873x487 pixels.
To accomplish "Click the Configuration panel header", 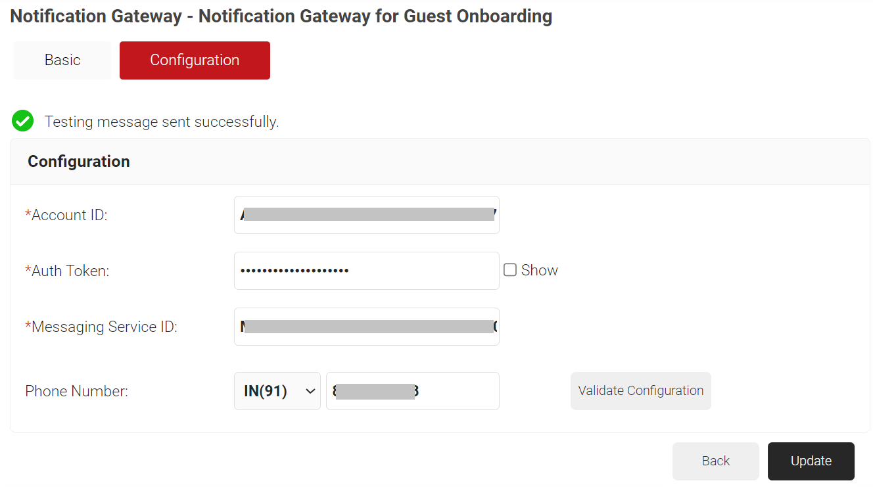I will click(x=79, y=162).
